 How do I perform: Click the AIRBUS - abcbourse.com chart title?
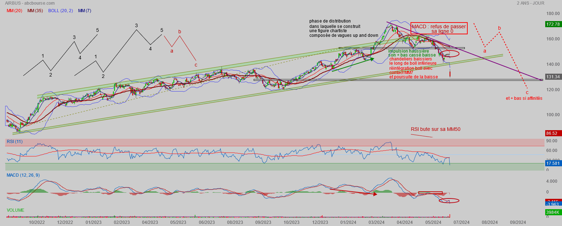click(x=30, y=3)
